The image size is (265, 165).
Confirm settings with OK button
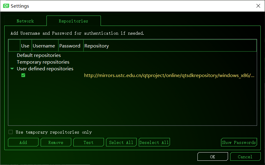coord(213,156)
